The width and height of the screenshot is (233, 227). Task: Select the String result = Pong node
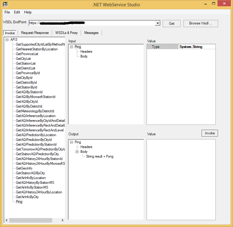pos(100,156)
